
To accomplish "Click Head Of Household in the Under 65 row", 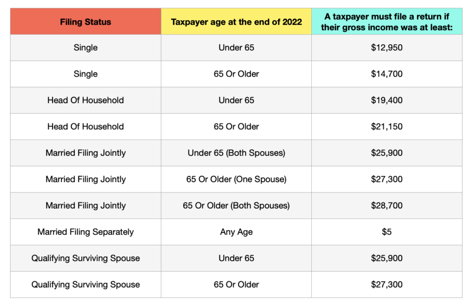I will coord(85,100).
